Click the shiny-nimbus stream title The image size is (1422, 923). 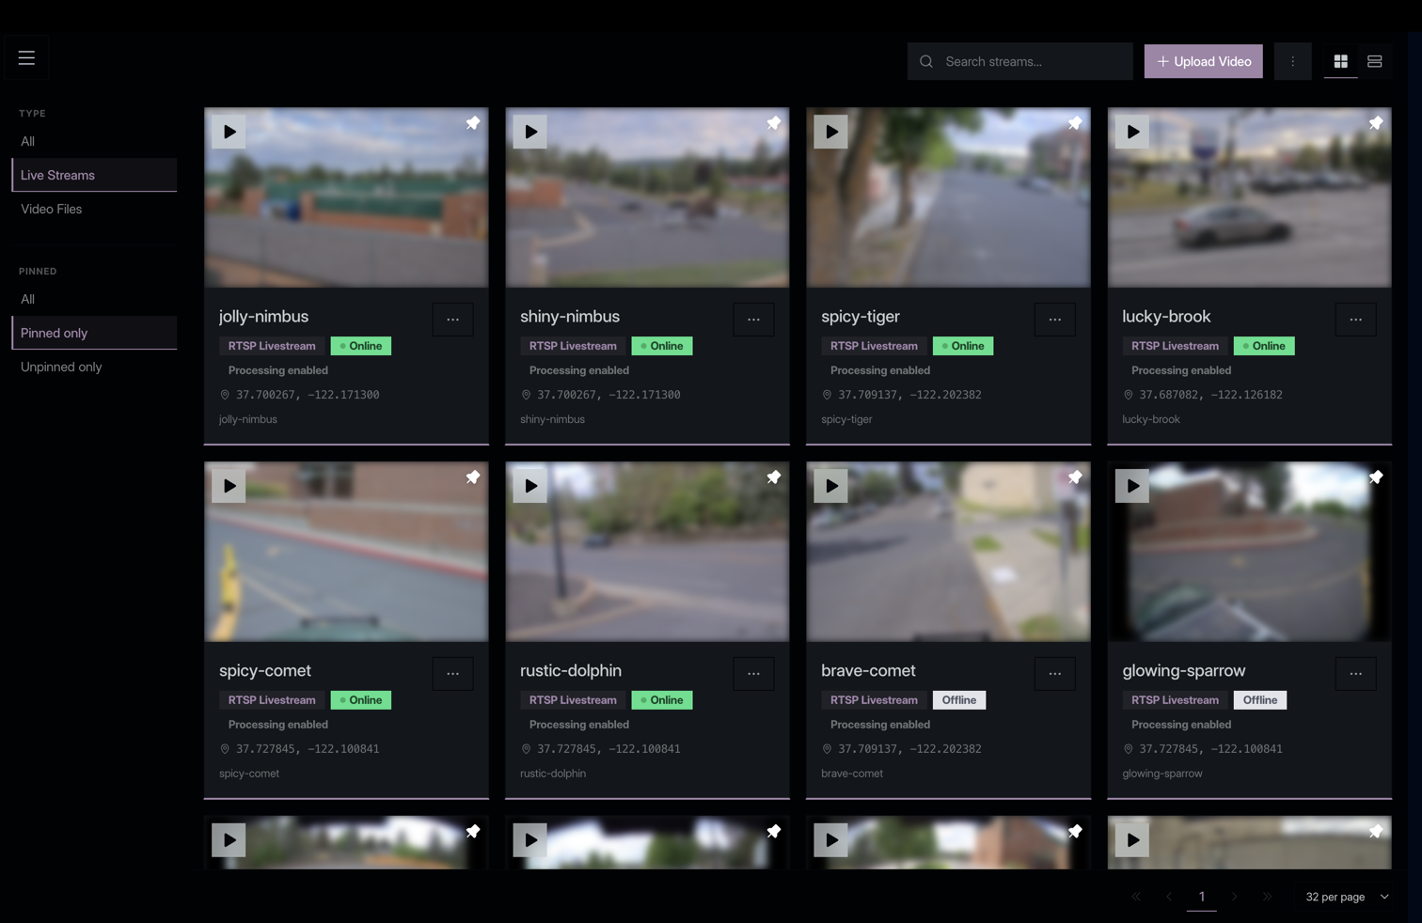coord(569,317)
